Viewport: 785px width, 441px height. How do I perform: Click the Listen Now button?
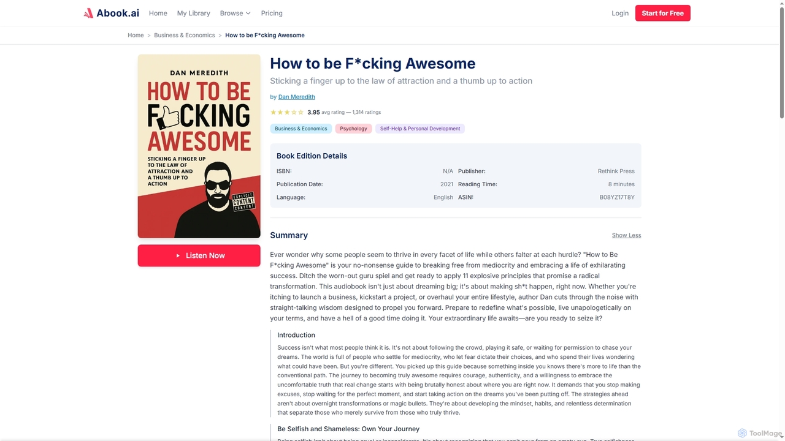tap(199, 255)
